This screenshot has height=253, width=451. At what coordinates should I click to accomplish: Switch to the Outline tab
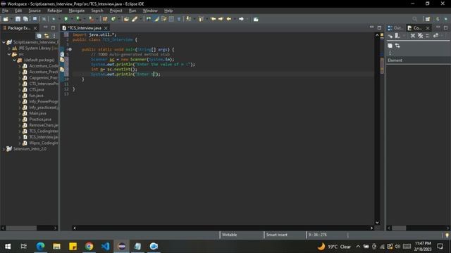(x=395, y=28)
